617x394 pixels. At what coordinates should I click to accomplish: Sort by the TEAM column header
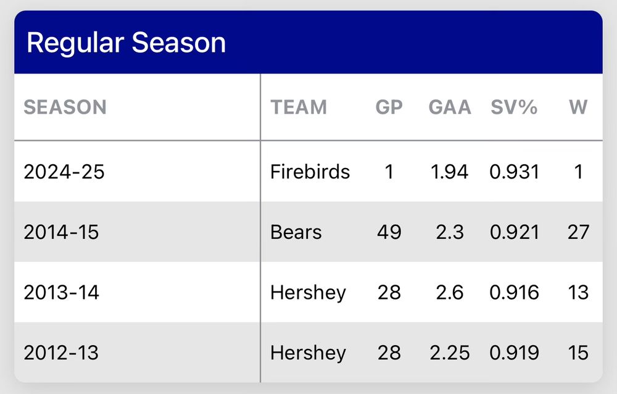(x=299, y=107)
